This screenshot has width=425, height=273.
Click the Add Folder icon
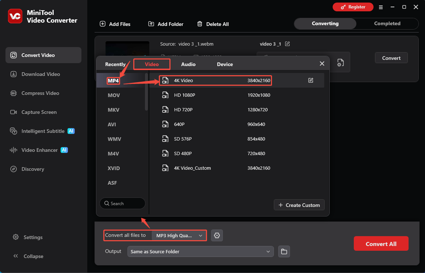pyautogui.click(x=151, y=24)
